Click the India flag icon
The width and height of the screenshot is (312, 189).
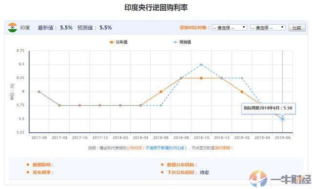pos(13,27)
